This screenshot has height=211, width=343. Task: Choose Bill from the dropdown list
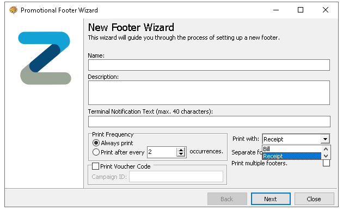[x=292, y=149]
